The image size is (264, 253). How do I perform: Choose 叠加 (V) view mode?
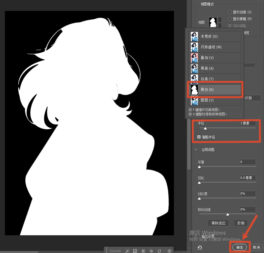pyautogui.click(x=215, y=58)
